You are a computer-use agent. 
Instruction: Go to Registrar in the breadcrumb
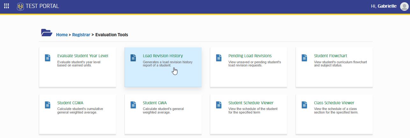[81, 35]
